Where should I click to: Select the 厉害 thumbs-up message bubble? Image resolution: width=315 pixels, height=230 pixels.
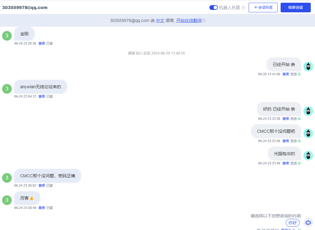coord(27,198)
